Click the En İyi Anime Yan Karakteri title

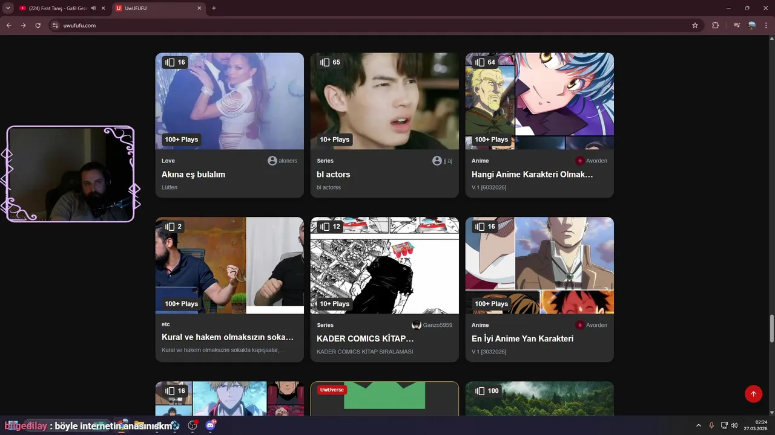coord(523,339)
